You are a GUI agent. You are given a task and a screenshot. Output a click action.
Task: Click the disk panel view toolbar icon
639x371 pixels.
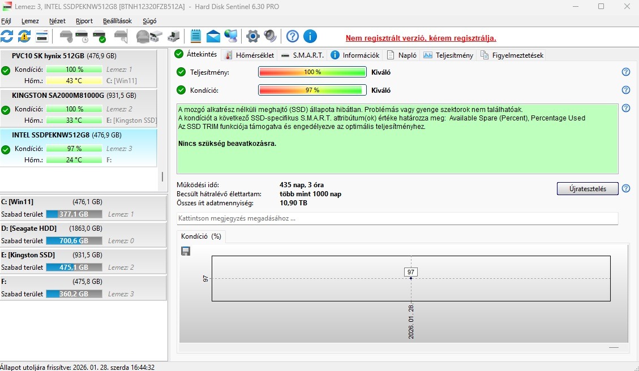(42, 36)
